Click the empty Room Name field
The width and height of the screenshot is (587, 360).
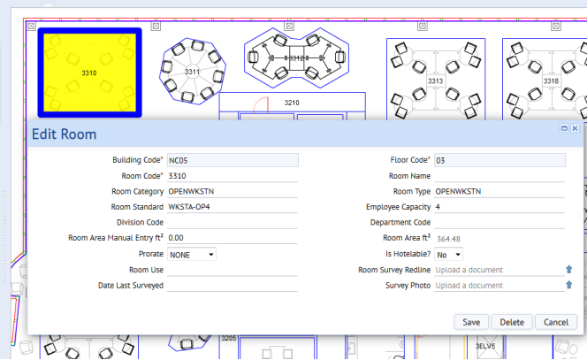[499, 176]
